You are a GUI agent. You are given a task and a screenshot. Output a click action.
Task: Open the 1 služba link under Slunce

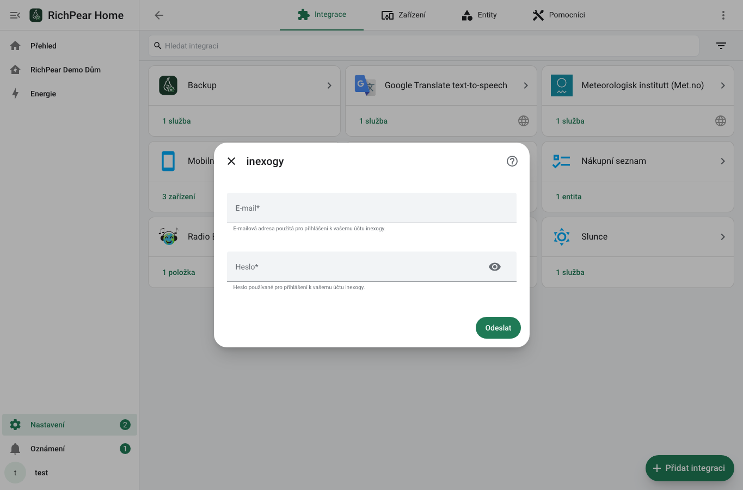click(x=570, y=272)
